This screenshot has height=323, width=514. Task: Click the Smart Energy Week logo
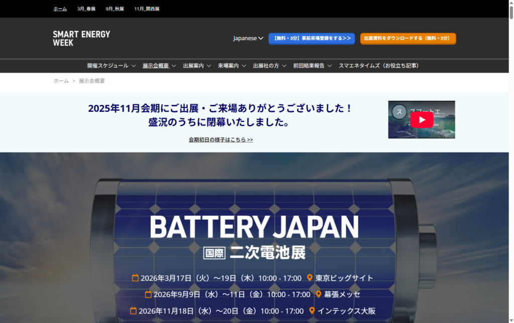81,39
